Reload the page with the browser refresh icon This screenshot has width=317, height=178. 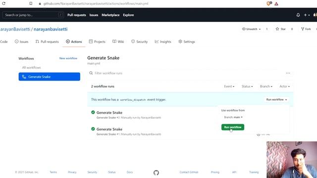[x=3, y=3]
